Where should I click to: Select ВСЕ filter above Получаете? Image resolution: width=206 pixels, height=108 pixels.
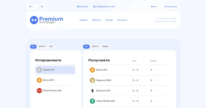[x=86, y=46]
